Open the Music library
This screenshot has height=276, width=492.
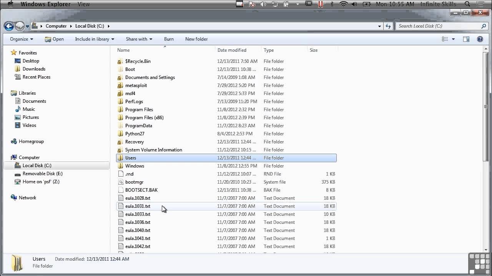click(x=28, y=109)
